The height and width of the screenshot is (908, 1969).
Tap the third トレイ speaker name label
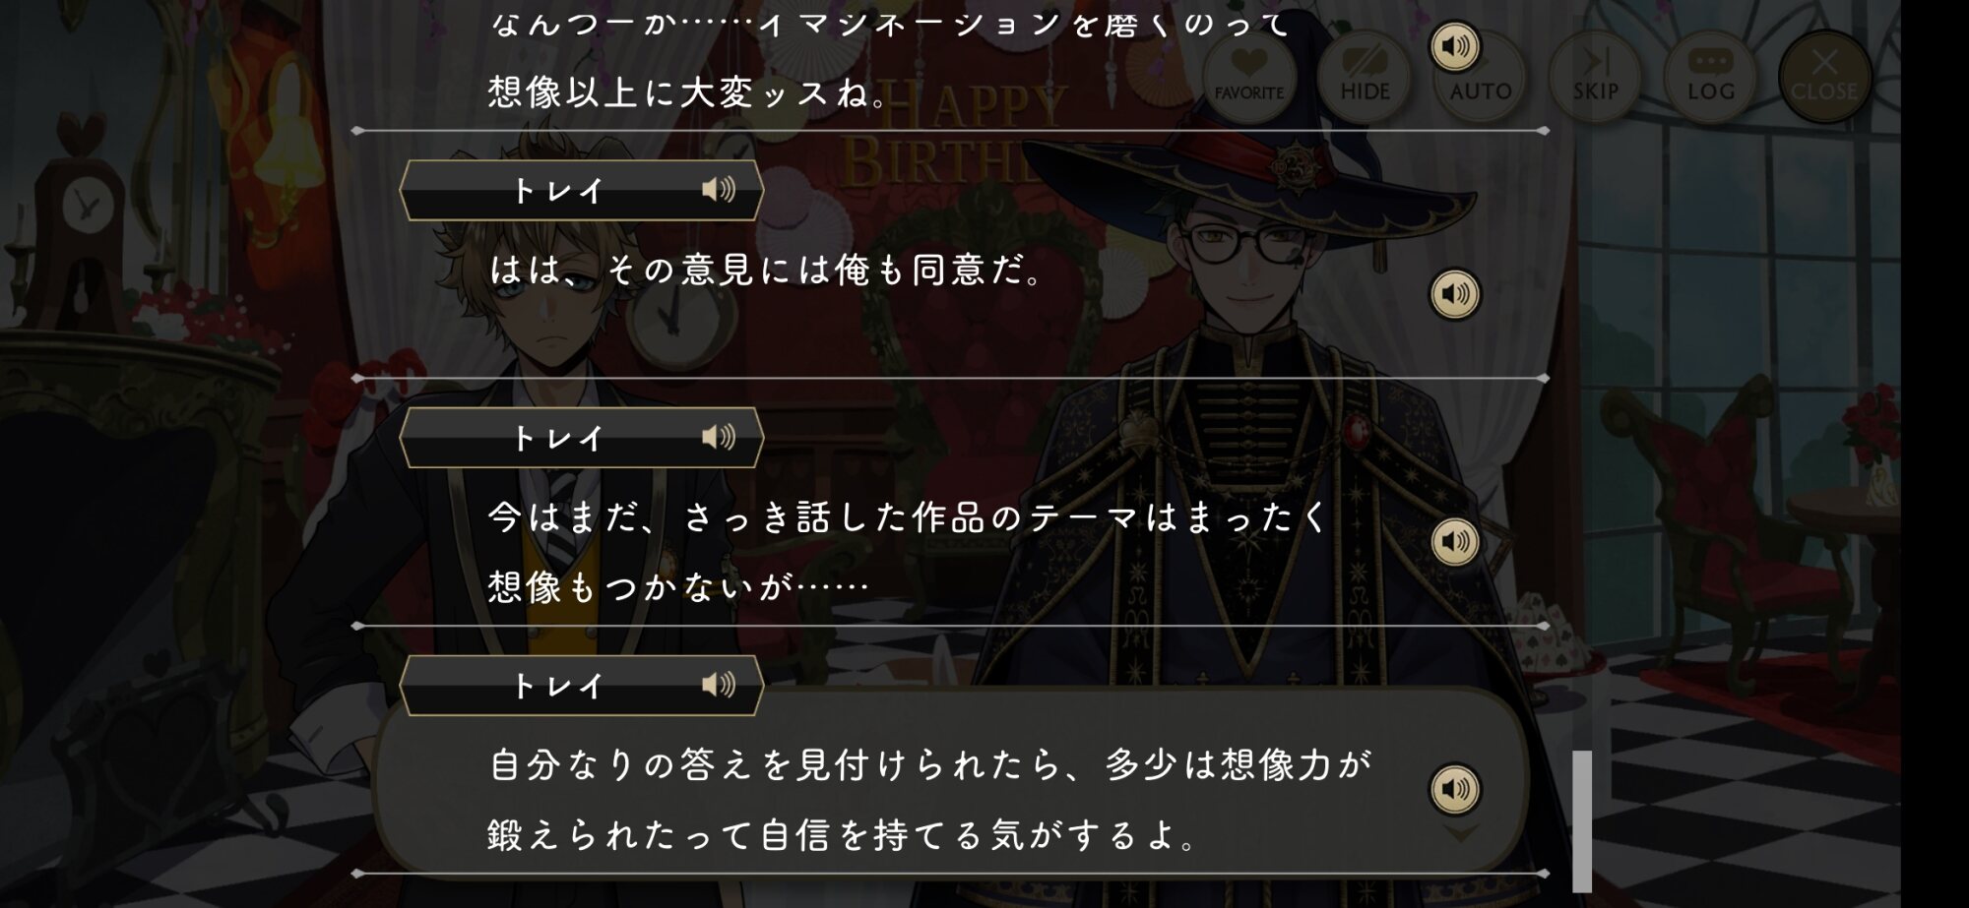tap(557, 685)
